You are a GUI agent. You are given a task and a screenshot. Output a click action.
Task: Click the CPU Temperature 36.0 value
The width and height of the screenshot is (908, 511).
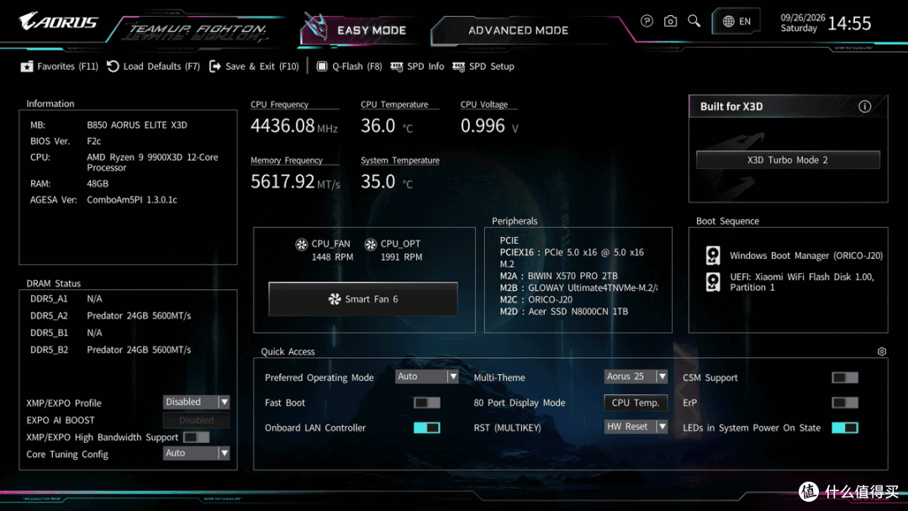pos(378,125)
